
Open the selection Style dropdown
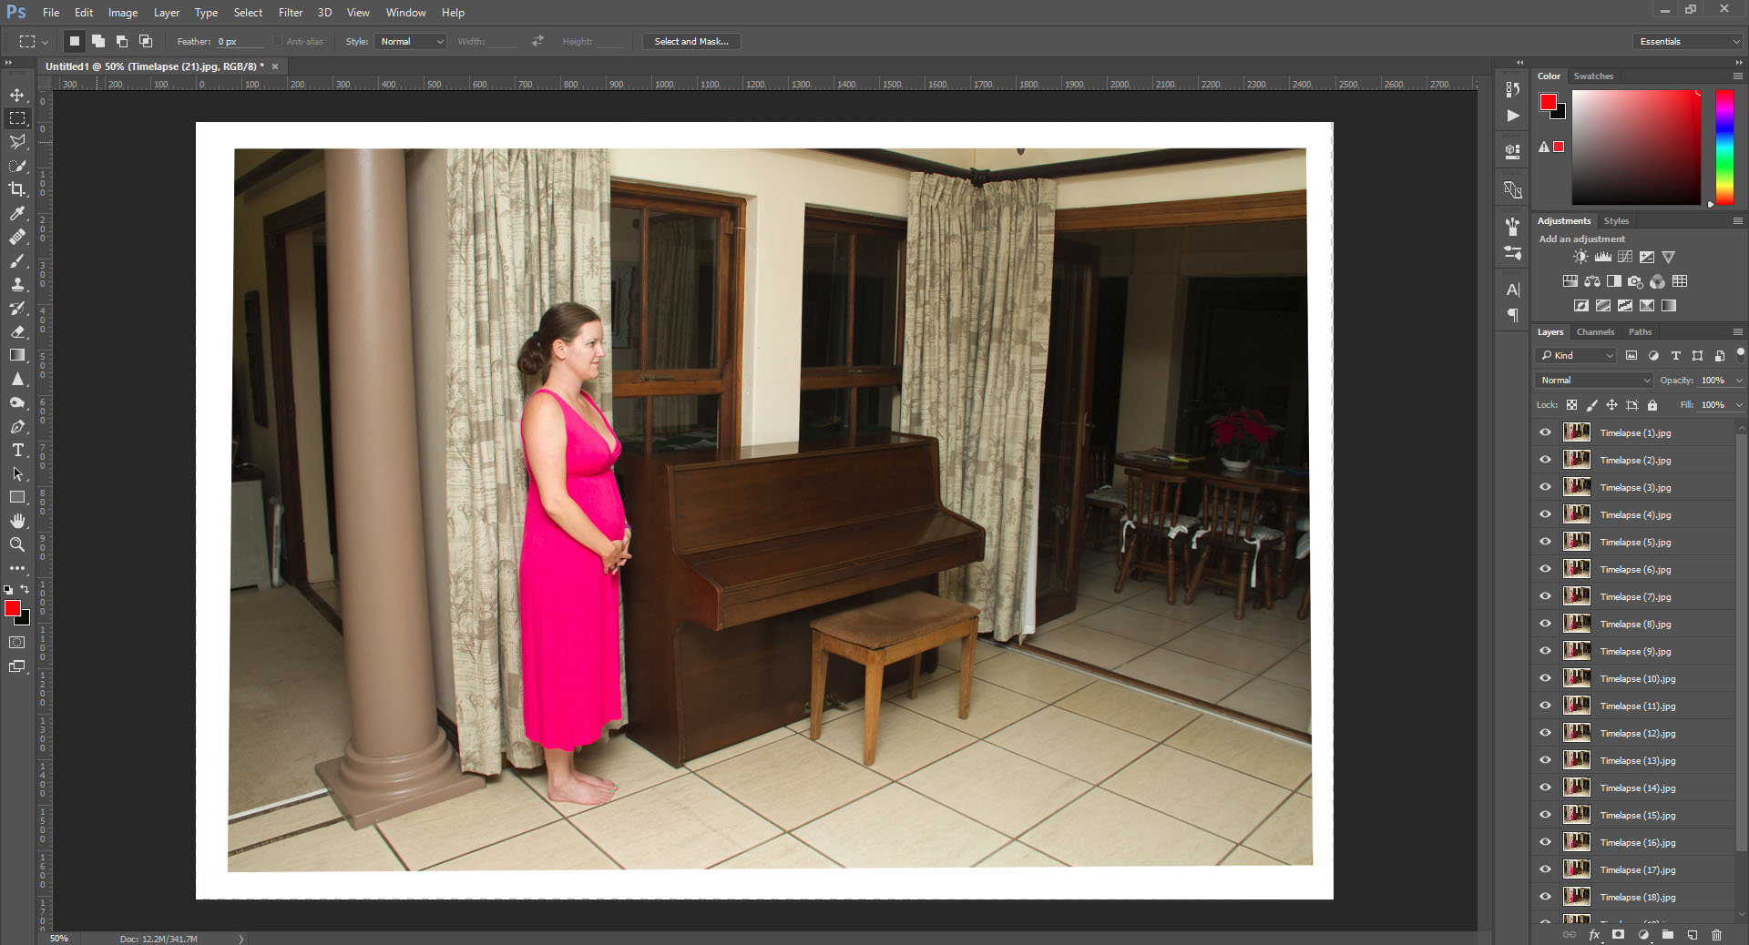coord(411,41)
